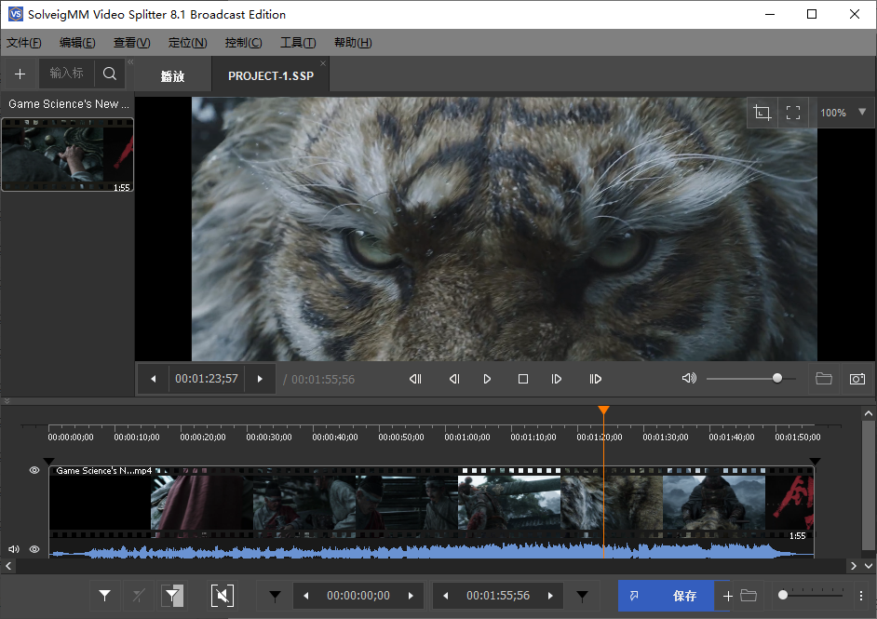The width and height of the screenshot is (877, 619).
Task: Hide the video track with its eye icon
Action: coord(34,471)
